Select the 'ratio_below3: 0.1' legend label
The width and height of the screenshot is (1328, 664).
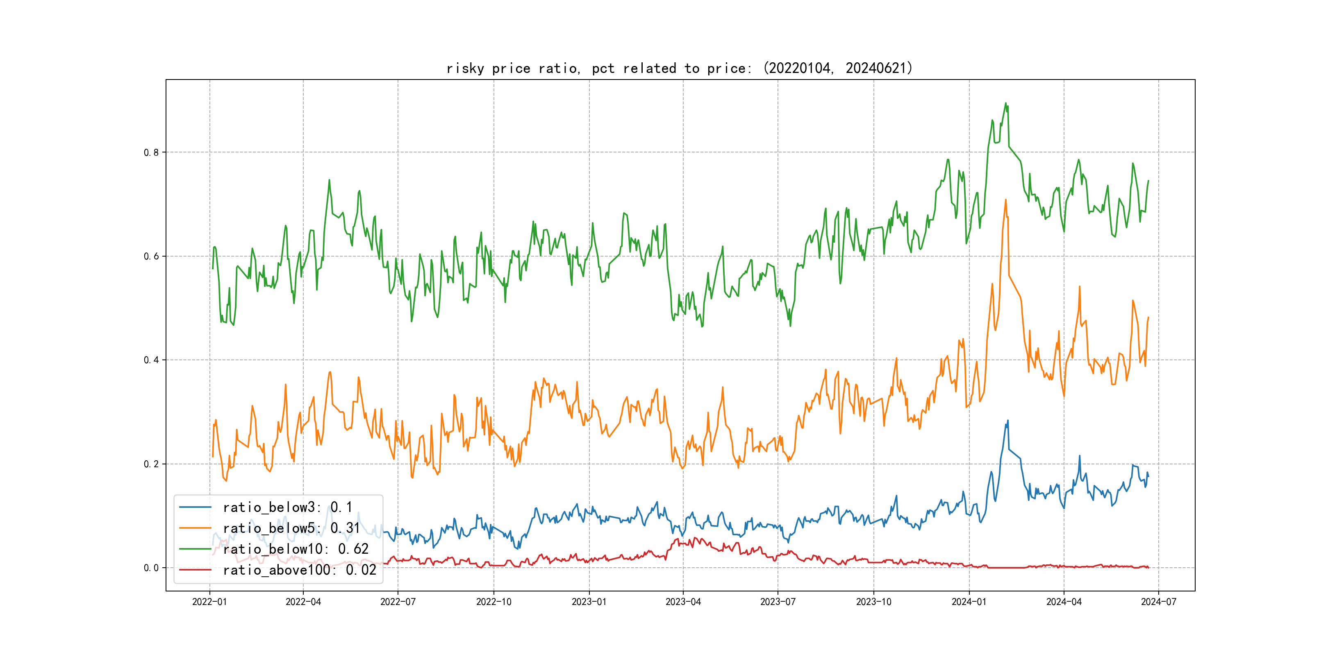point(288,507)
